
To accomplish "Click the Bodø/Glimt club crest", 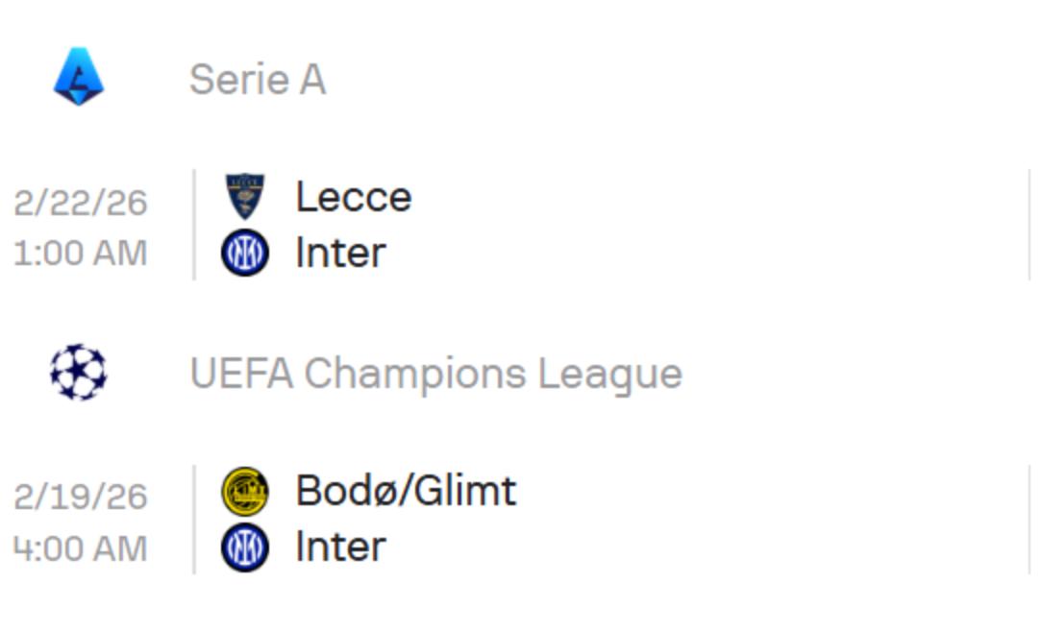I will tap(244, 491).
